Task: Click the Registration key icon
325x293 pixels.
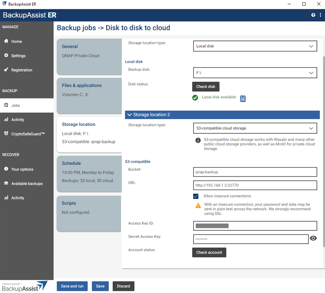Action: pos(6,70)
